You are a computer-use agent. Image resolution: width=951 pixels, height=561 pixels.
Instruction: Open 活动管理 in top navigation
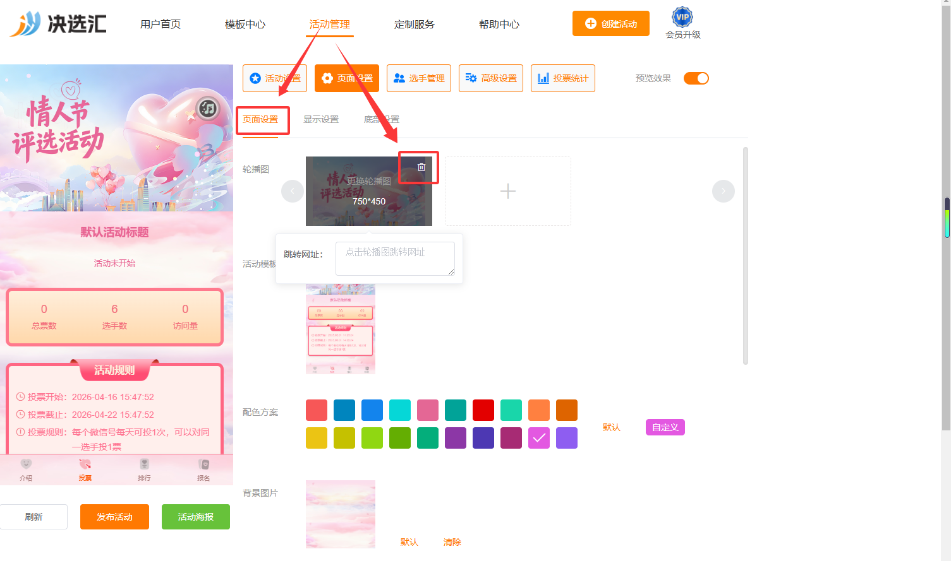(x=330, y=24)
